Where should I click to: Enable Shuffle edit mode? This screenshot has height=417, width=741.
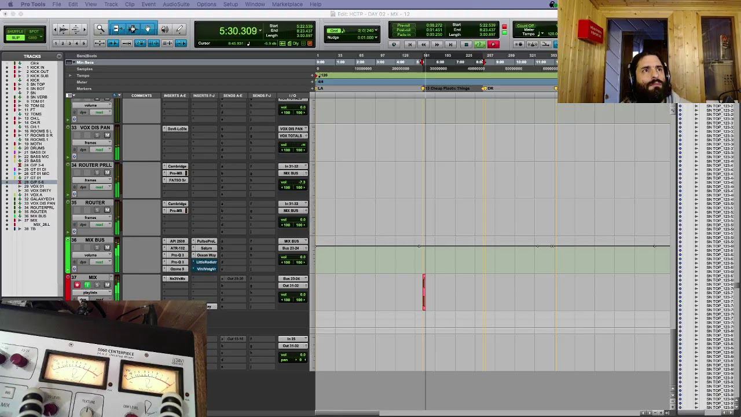coord(15,32)
